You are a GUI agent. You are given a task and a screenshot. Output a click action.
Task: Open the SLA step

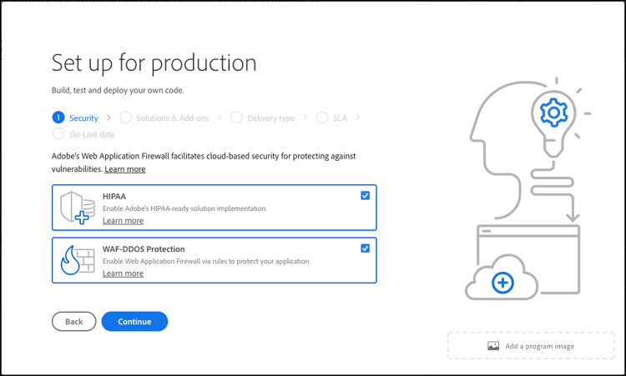339,118
